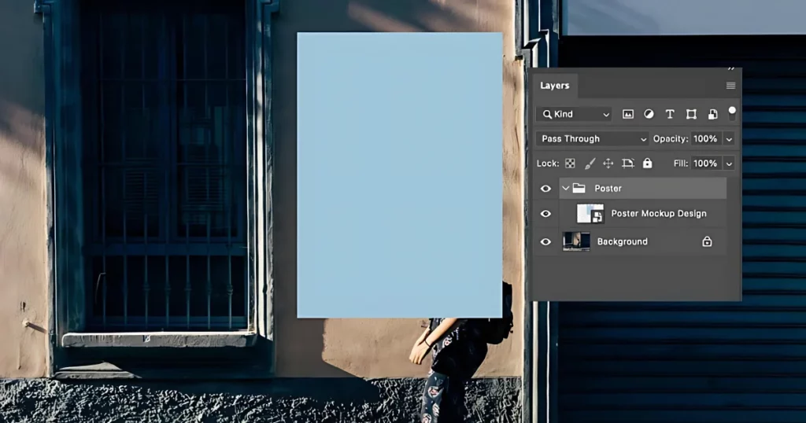
Task: Lock position move icon
Action: tap(608, 164)
